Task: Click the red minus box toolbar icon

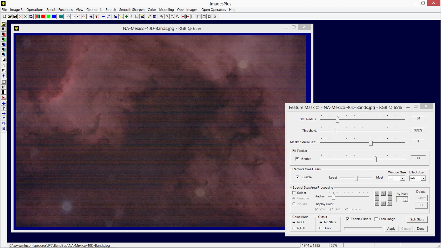Action: pyautogui.click(x=188, y=17)
